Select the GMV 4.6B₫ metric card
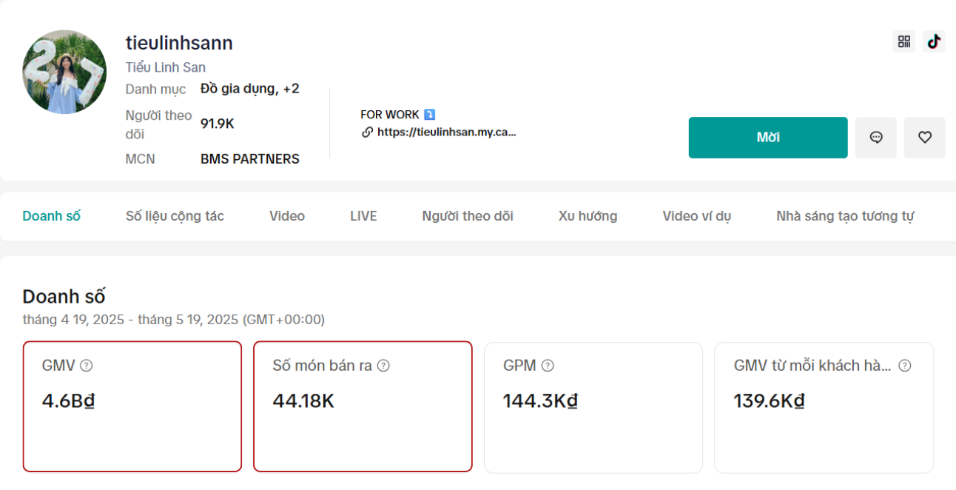 [132, 406]
